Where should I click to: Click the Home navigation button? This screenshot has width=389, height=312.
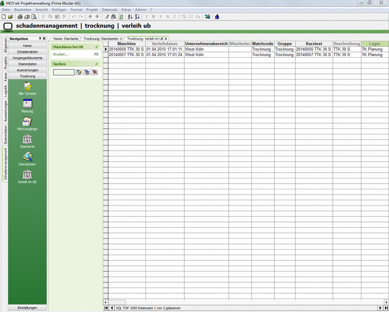click(28, 46)
